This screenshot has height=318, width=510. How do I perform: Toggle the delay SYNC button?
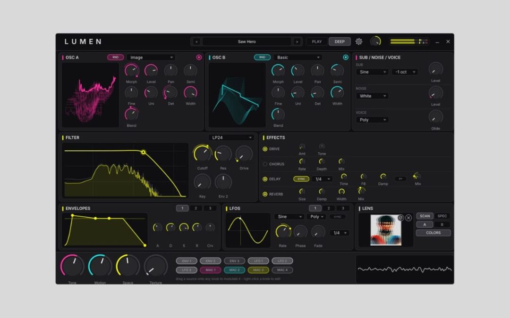click(301, 179)
